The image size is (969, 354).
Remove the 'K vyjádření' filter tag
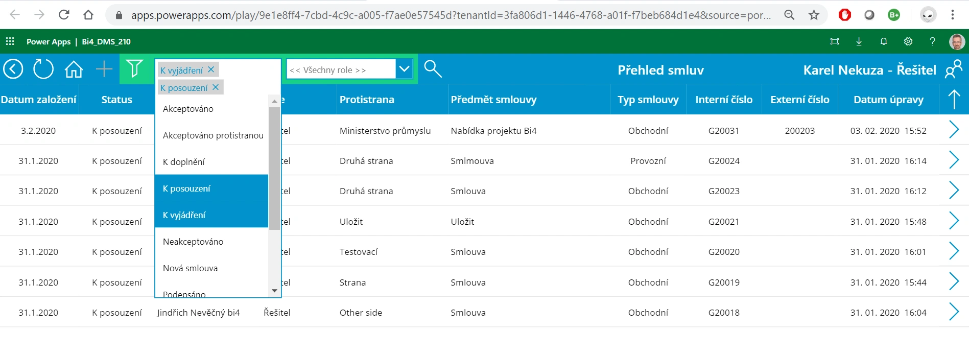(x=211, y=69)
